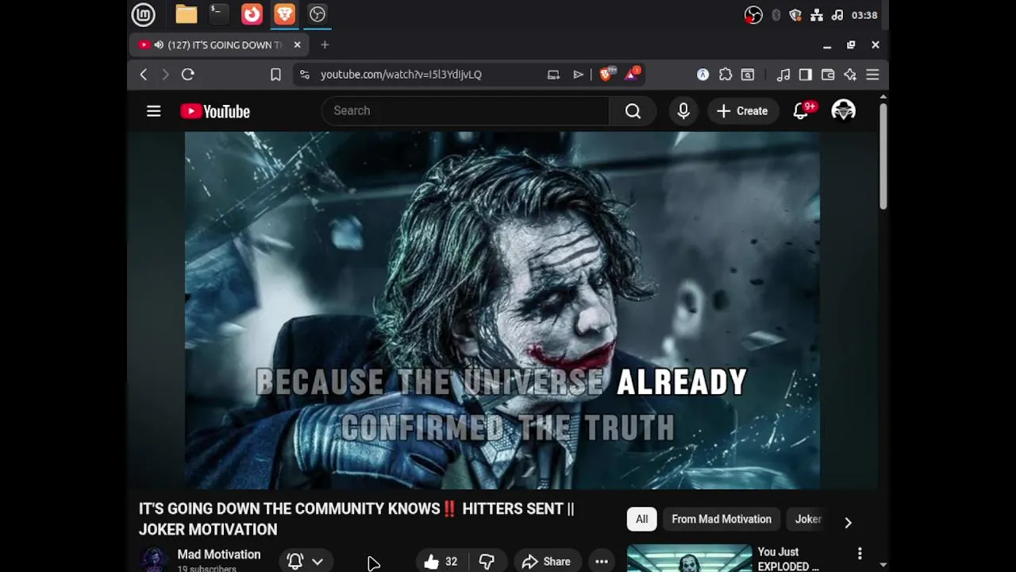Toggle the browser sidebar panel
Image resolution: width=1016 pixels, height=572 pixels.
point(806,75)
